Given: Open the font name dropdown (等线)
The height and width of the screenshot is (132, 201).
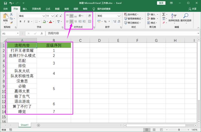Looking at the screenshot, I should coord(43,16).
